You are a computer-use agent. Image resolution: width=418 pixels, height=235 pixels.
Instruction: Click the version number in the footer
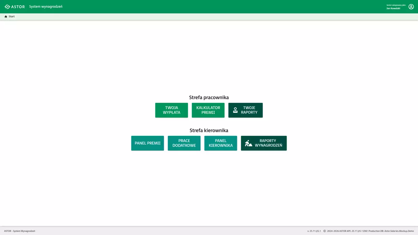coord(314,231)
